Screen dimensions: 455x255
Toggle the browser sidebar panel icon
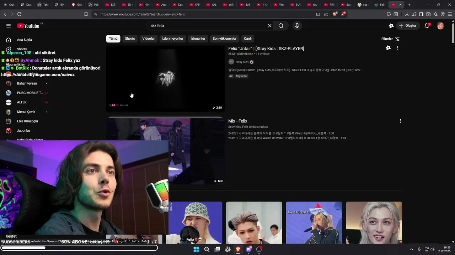(421, 14)
